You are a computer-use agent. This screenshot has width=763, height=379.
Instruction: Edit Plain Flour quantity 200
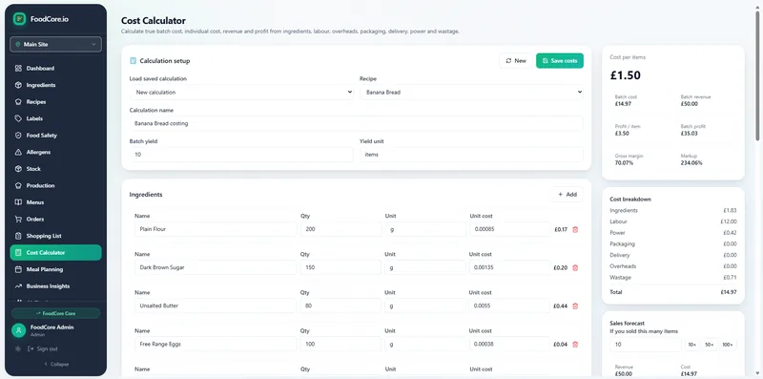click(341, 229)
